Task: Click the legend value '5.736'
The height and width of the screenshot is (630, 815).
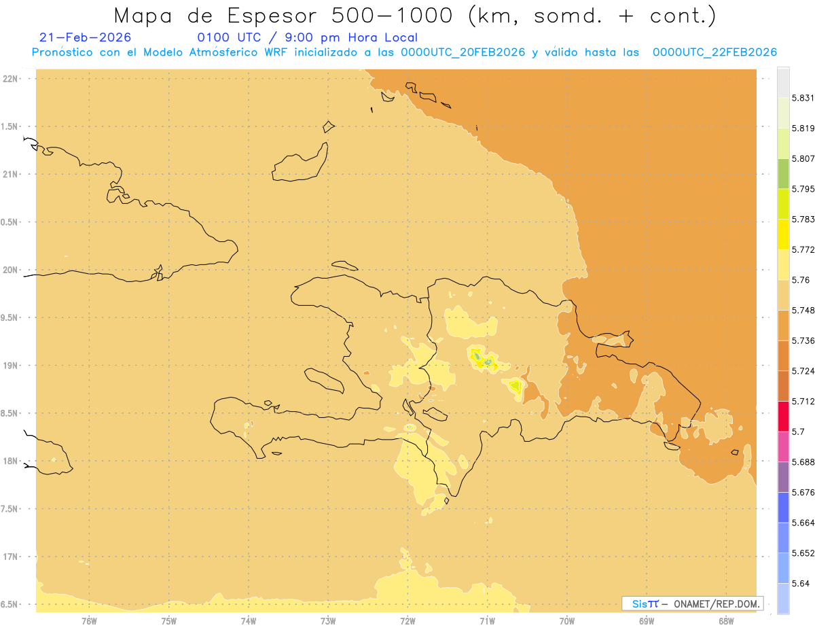Action: [x=803, y=340]
